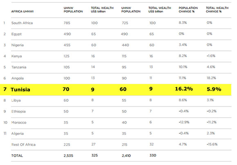Click the Nigeria country name
The image size is (237, 165).
18,45
